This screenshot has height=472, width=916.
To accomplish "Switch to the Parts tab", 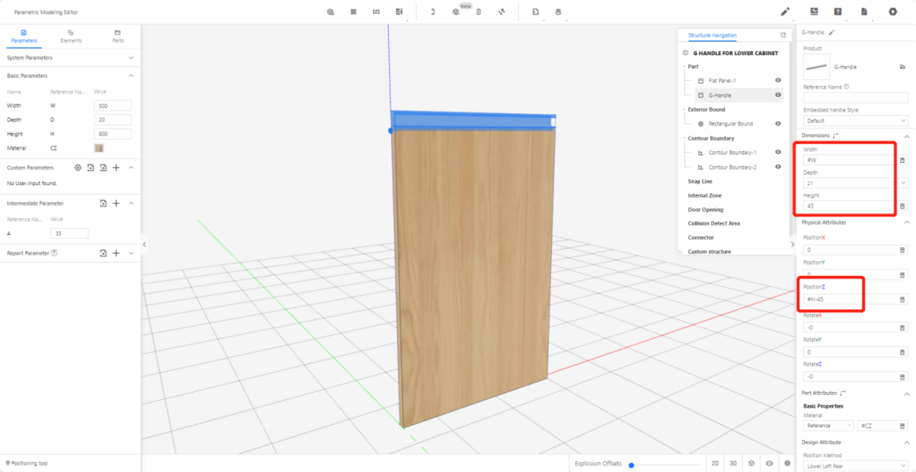I will point(117,36).
